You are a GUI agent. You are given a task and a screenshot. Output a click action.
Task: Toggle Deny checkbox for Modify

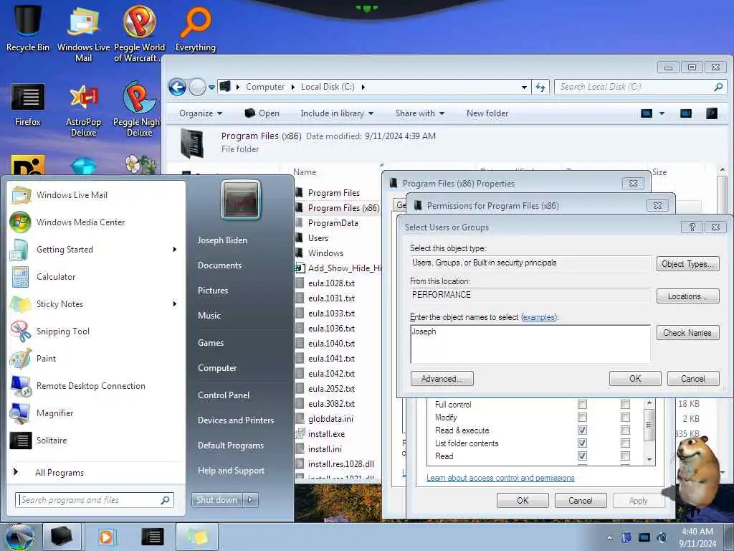click(x=625, y=417)
